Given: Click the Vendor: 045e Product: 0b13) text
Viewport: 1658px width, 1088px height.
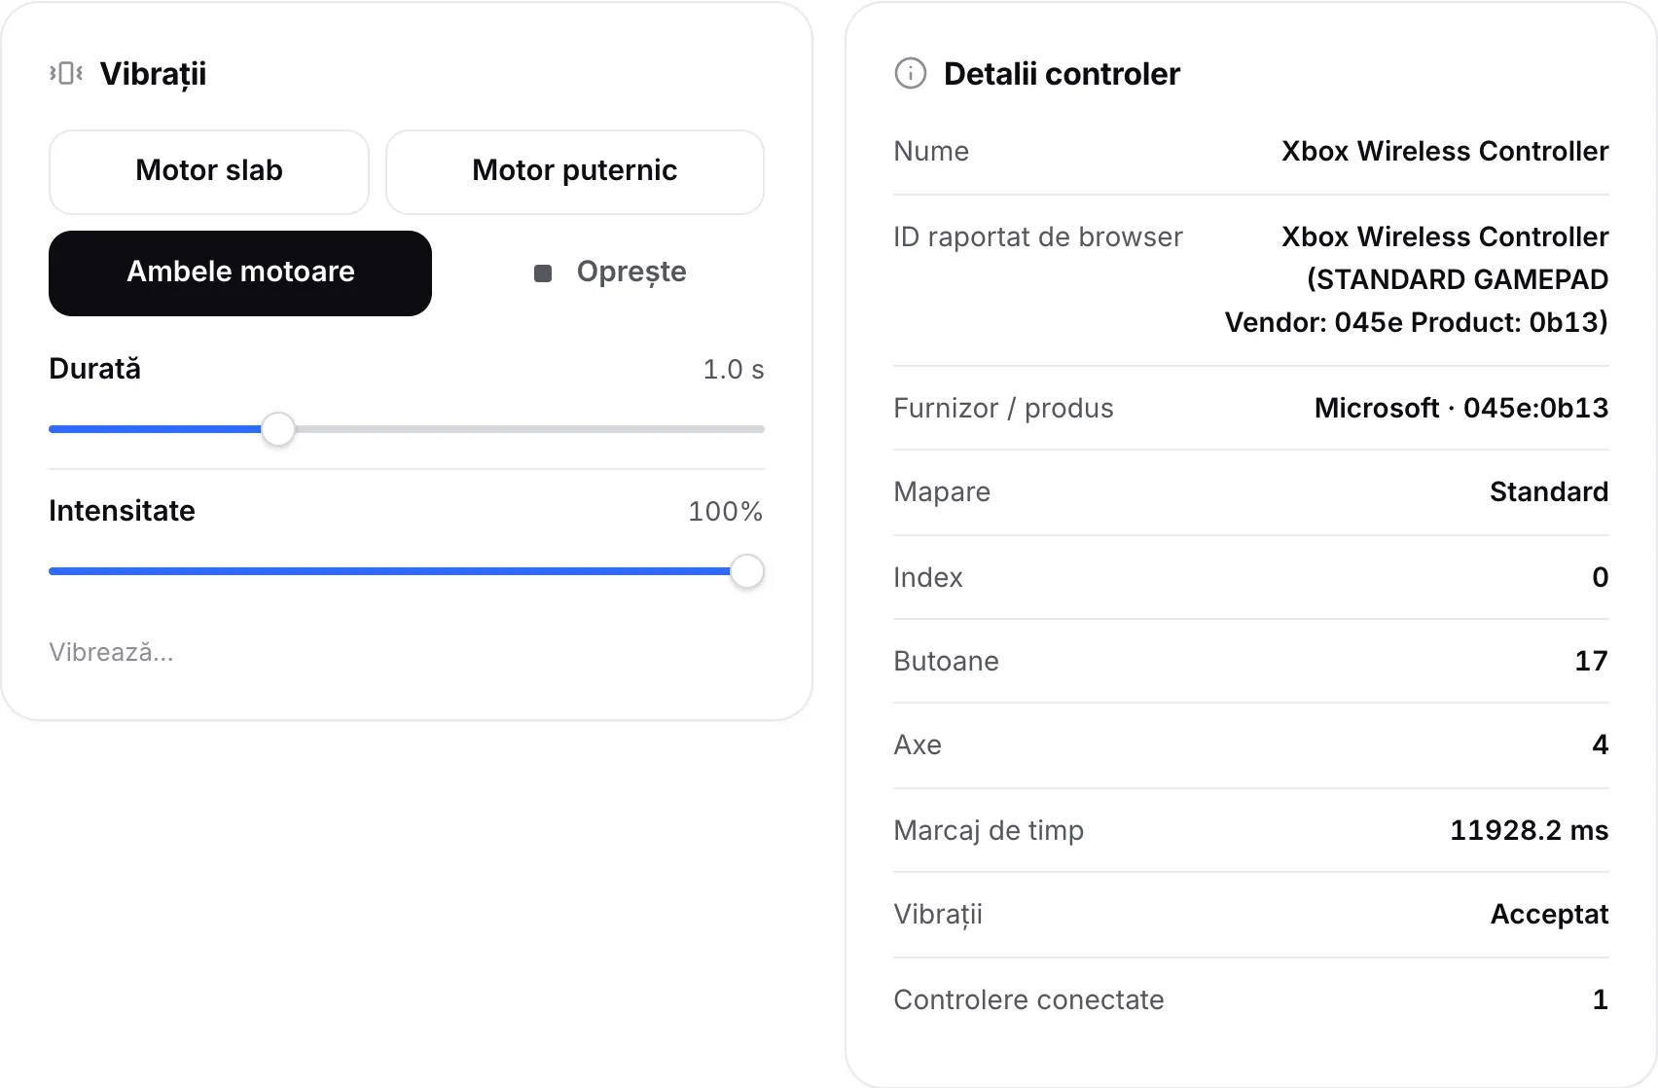Looking at the screenshot, I should 1417,322.
